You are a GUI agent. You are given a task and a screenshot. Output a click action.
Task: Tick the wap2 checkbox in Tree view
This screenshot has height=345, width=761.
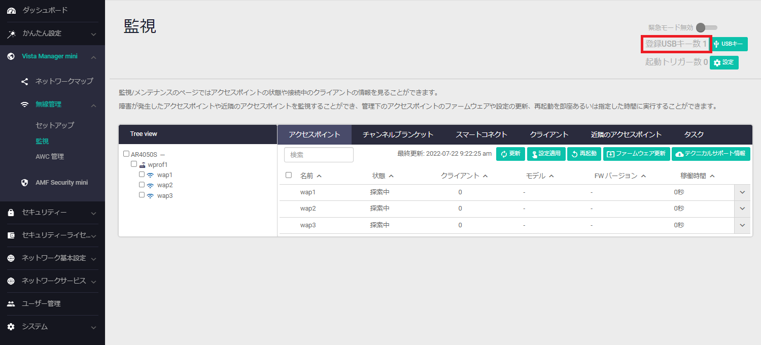[142, 185]
